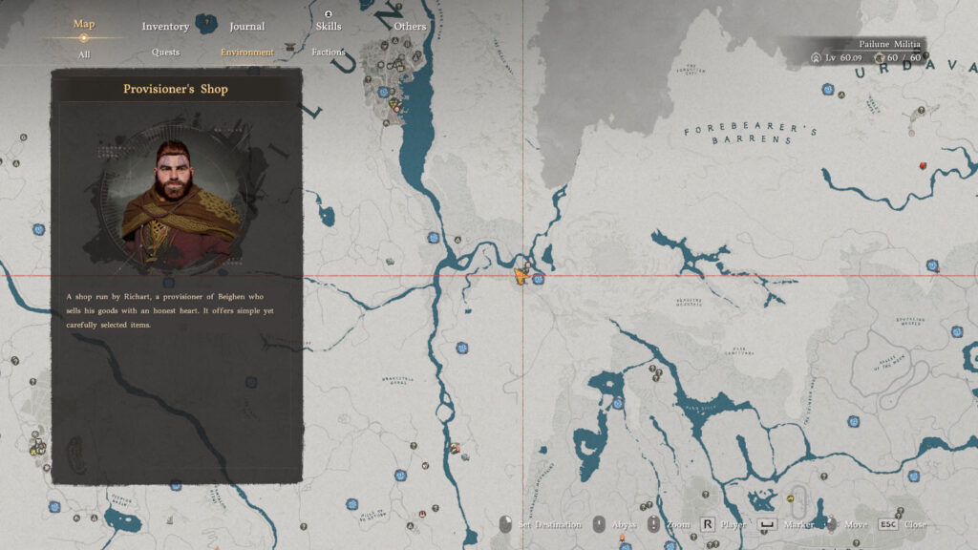Select the Map tab

pos(84,24)
